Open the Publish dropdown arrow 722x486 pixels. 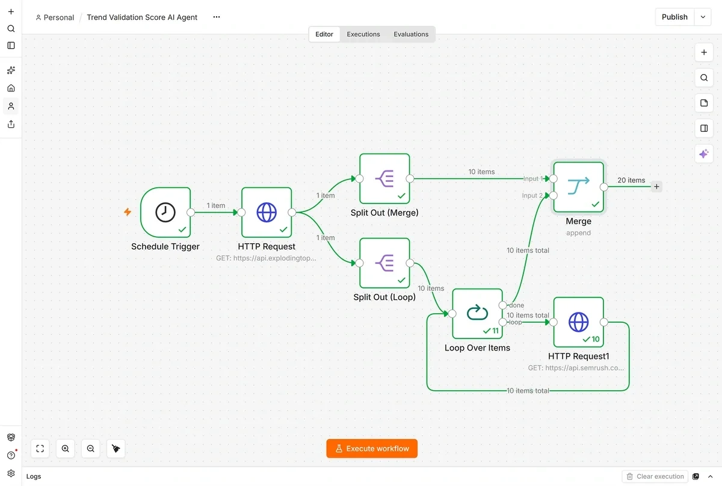703,17
